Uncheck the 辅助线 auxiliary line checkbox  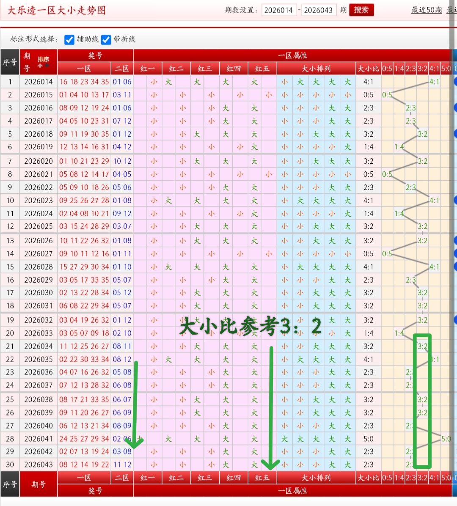pos(69,39)
